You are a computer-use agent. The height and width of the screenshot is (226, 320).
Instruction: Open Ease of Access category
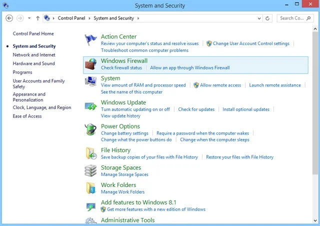click(x=27, y=116)
